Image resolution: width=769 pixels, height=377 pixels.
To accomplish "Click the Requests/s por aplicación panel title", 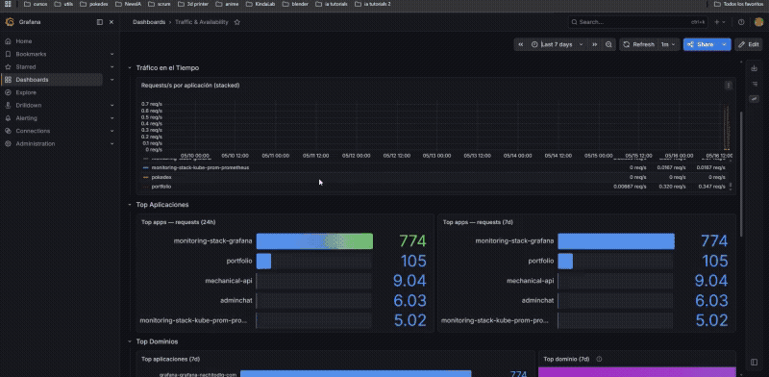I will click(x=190, y=86).
